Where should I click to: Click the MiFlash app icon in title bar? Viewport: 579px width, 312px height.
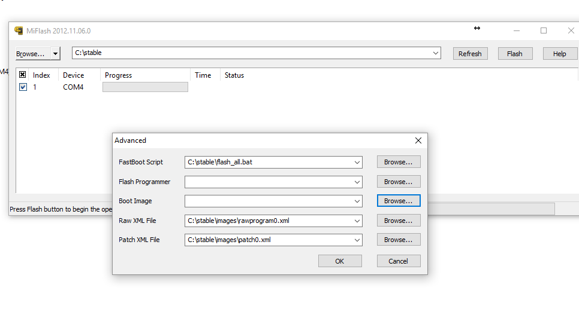(19, 31)
